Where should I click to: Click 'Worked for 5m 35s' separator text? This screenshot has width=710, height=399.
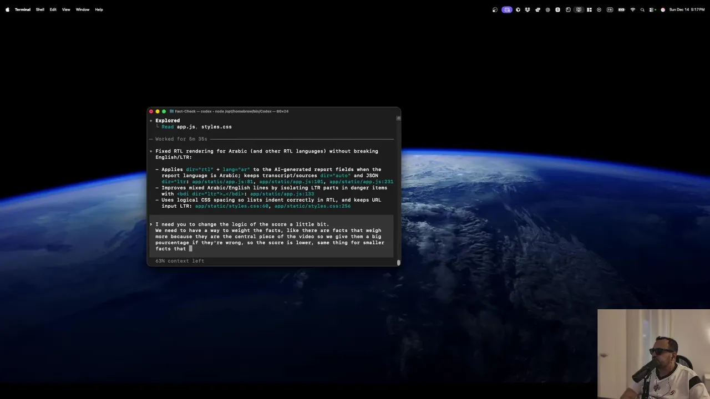pos(181,139)
